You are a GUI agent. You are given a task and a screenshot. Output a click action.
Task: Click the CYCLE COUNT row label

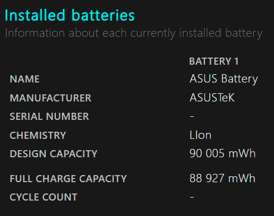pos(43,197)
